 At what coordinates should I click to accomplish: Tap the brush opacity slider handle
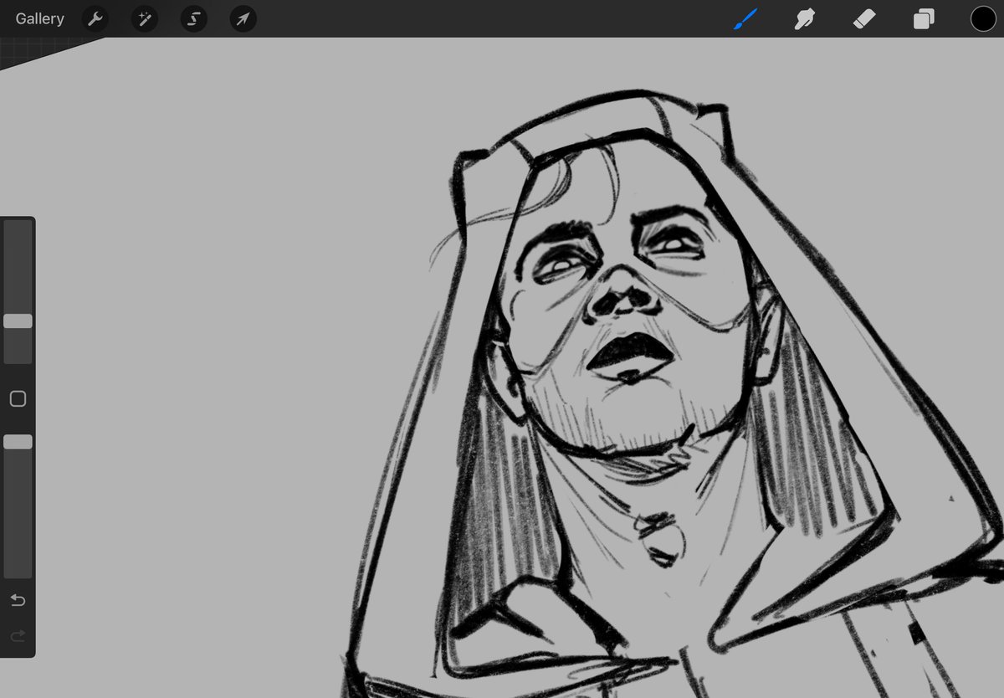pyautogui.click(x=18, y=441)
